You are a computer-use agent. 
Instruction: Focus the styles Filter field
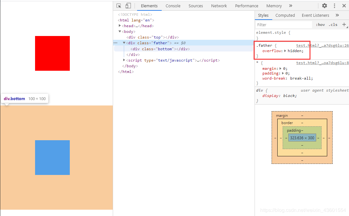tap(284, 25)
